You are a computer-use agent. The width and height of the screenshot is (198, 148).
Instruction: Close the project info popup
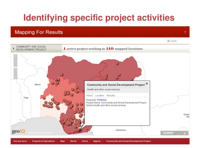pos(147,83)
